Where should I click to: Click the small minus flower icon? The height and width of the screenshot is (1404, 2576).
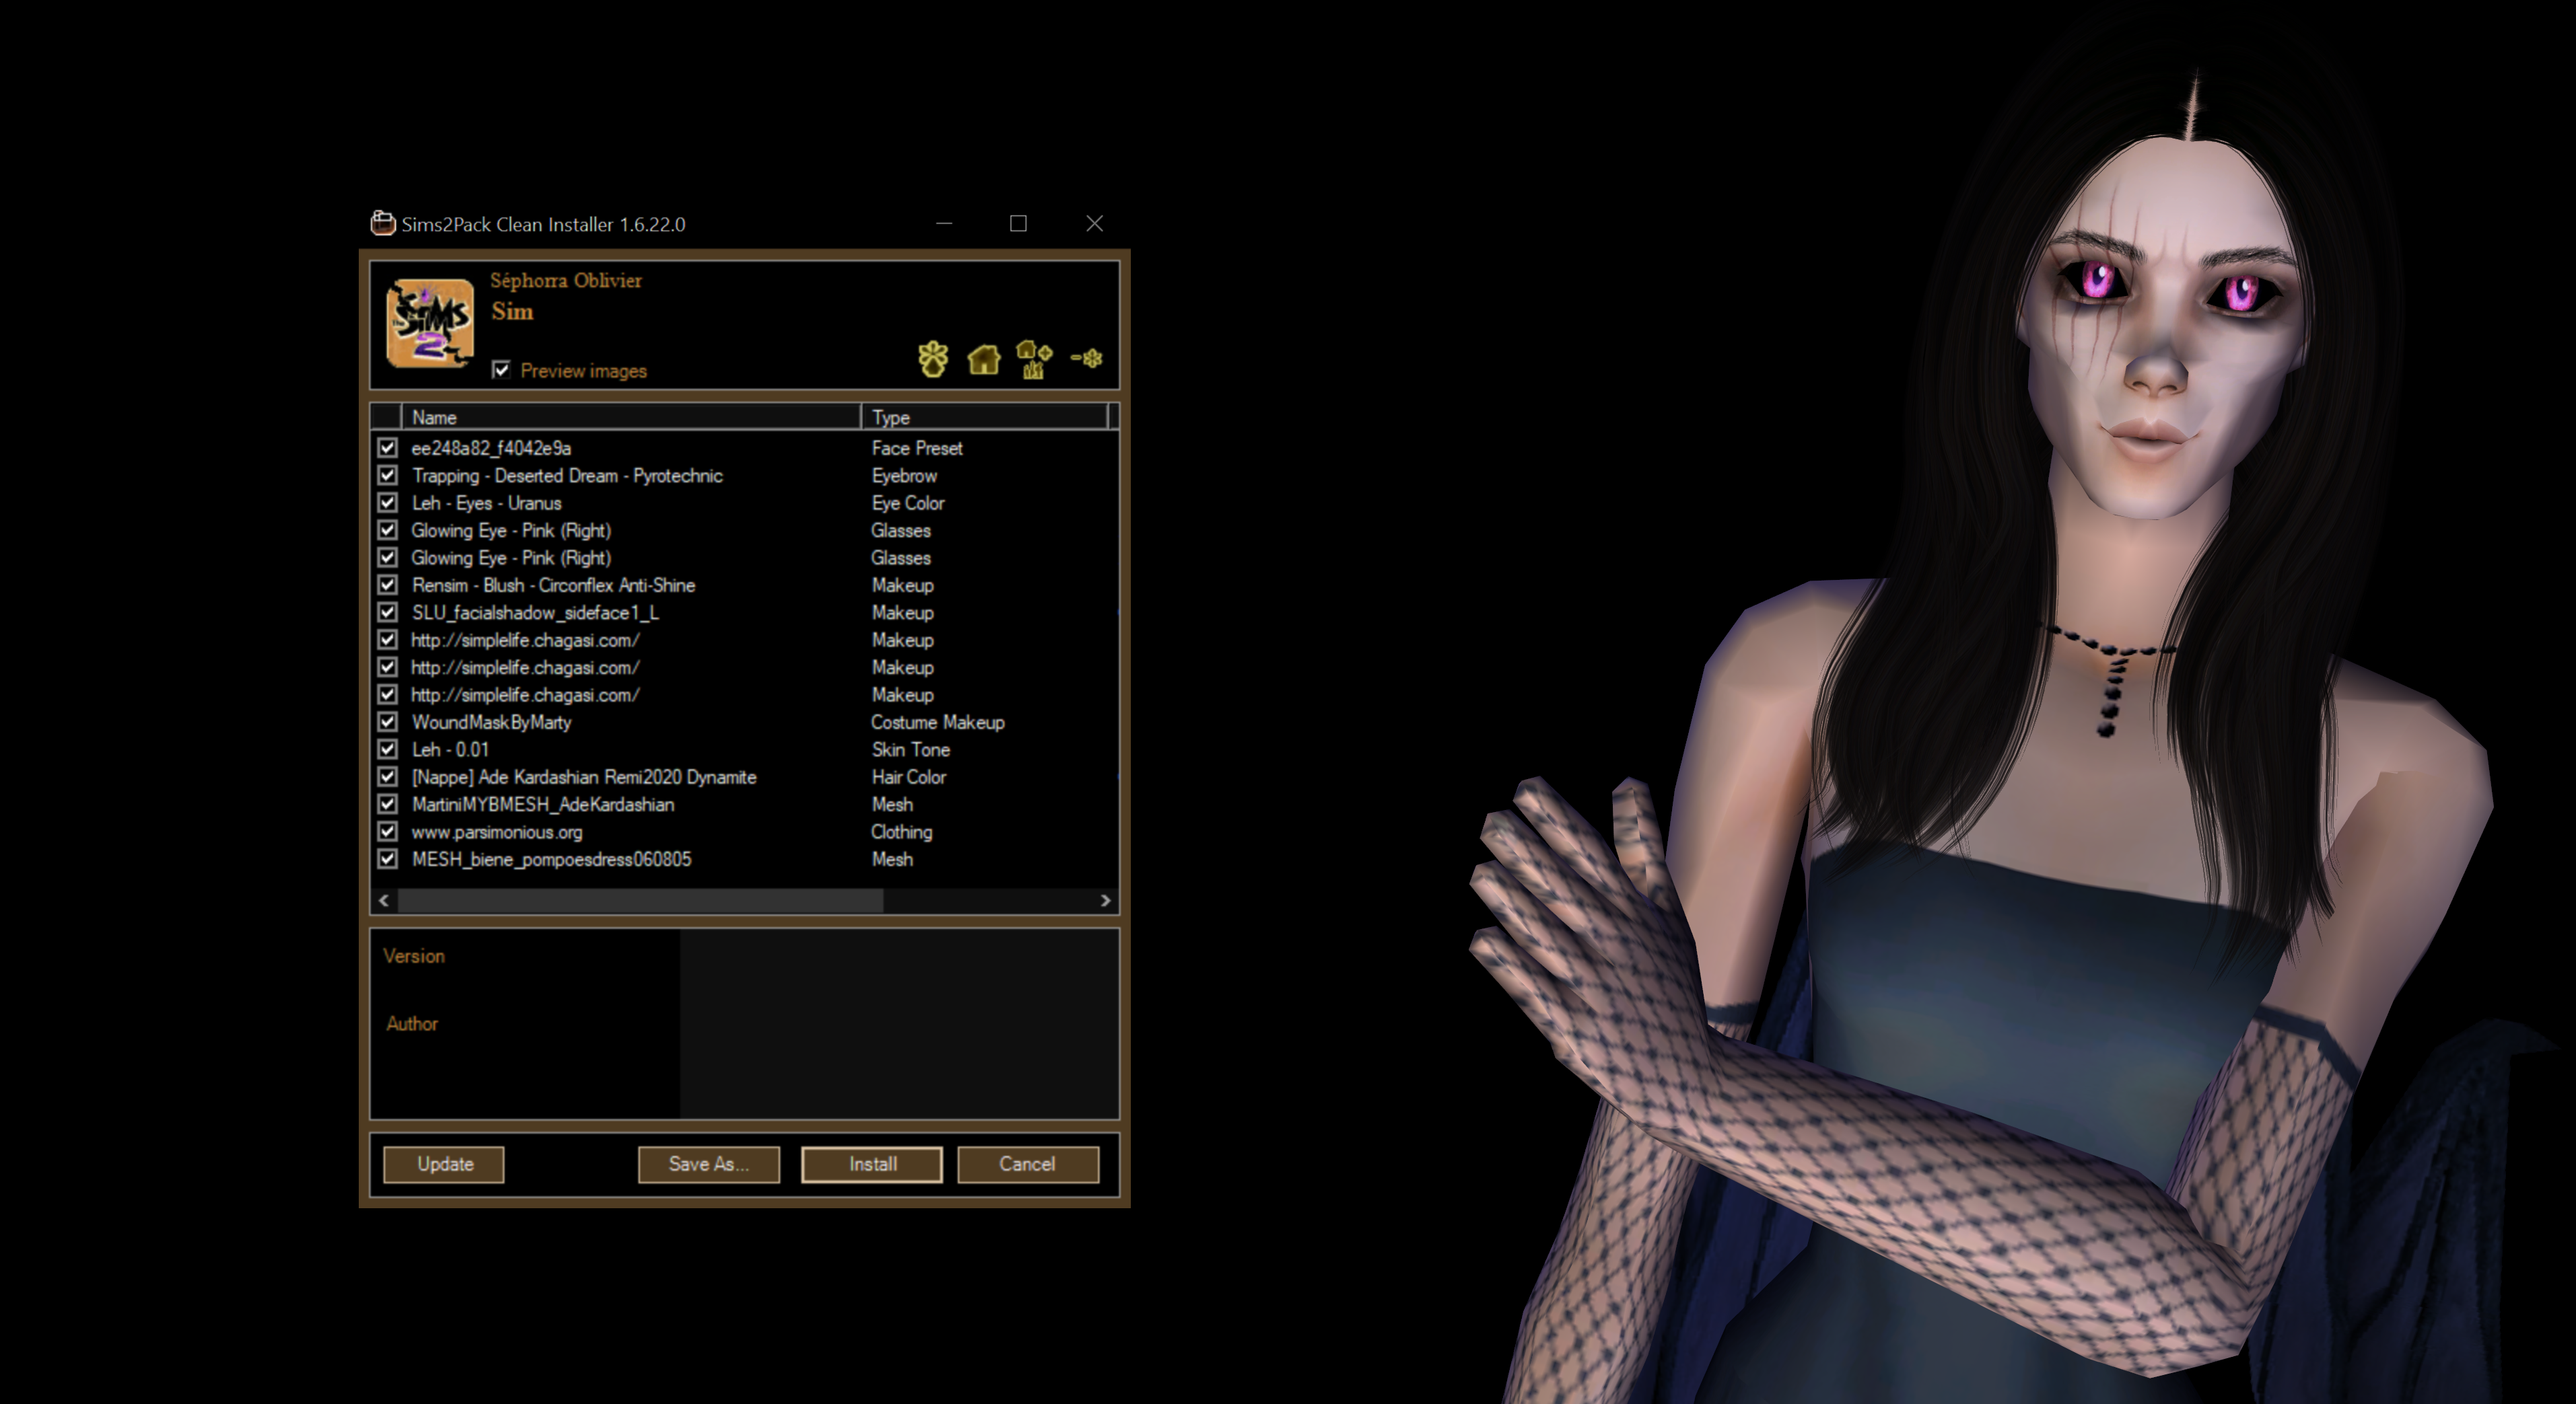click(1087, 358)
